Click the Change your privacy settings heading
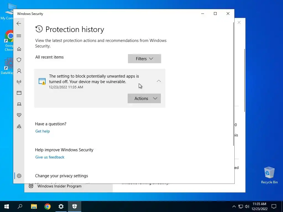Viewport: 283px width, 212px height. point(61,176)
